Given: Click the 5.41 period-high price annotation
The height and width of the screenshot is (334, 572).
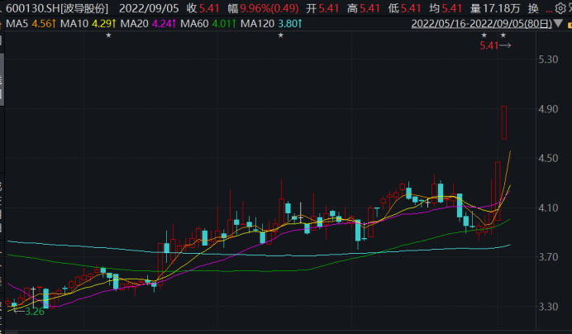Looking at the screenshot, I should pyautogui.click(x=489, y=45).
